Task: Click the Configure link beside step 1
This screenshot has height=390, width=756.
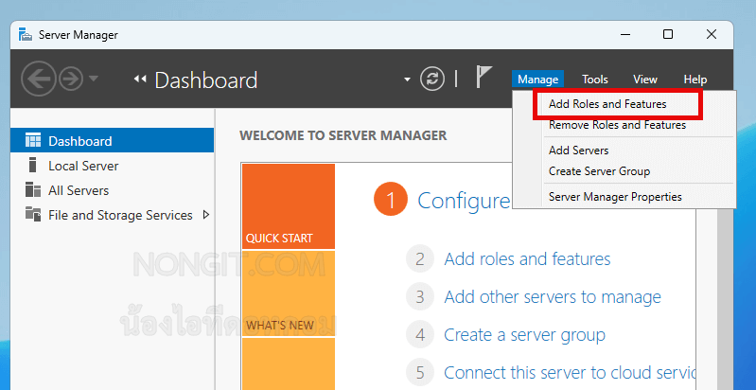Action: (x=464, y=200)
